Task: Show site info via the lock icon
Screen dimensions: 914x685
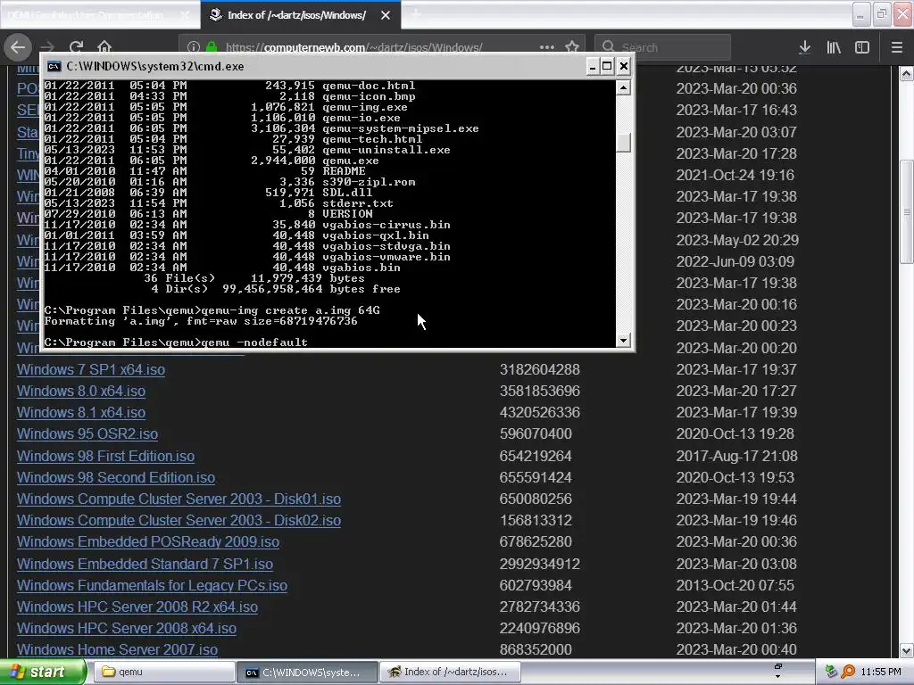Action: 212,47
